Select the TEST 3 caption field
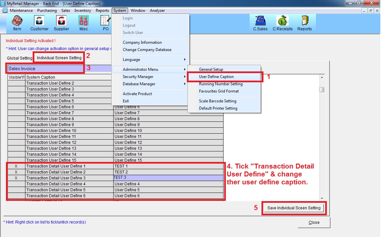 [x=168, y=178]
